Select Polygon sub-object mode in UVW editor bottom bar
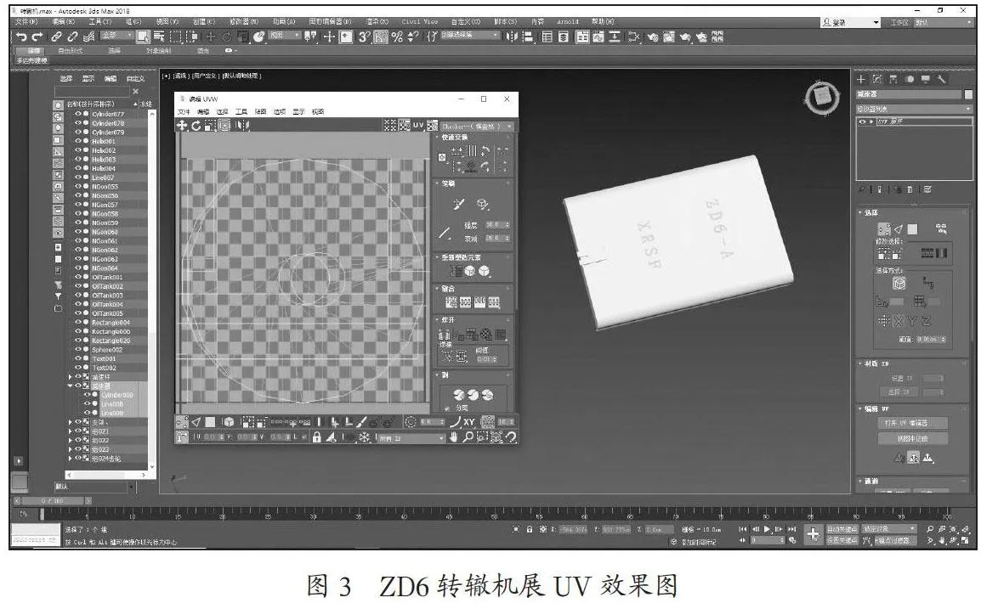Screen dimensions: 981x603 pos(210,422)
